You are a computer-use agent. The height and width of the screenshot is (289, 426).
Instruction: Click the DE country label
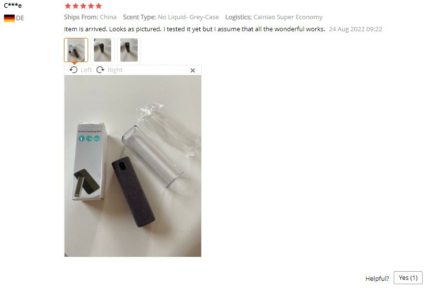pos(20,18)
